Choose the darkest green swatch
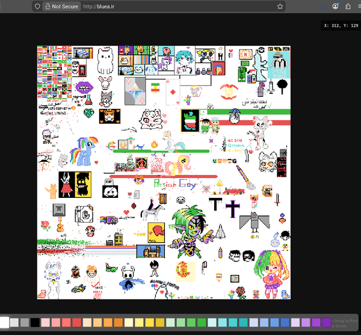361x335 pixels. point(202,322)
